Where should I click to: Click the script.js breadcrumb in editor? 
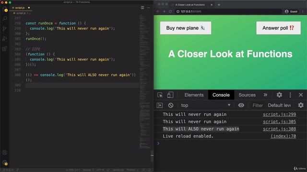(x=21, y=13)
